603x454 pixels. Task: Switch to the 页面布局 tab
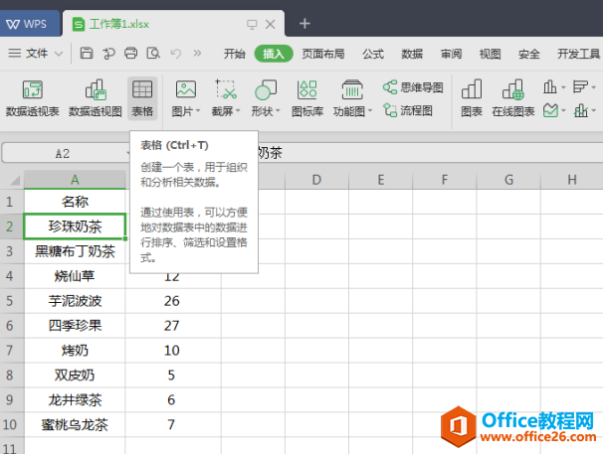[x=323, y=54]
